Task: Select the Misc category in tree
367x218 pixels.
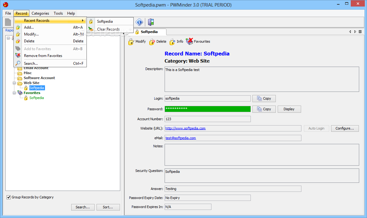Action: pyautogui.click(x=27, y=73)
